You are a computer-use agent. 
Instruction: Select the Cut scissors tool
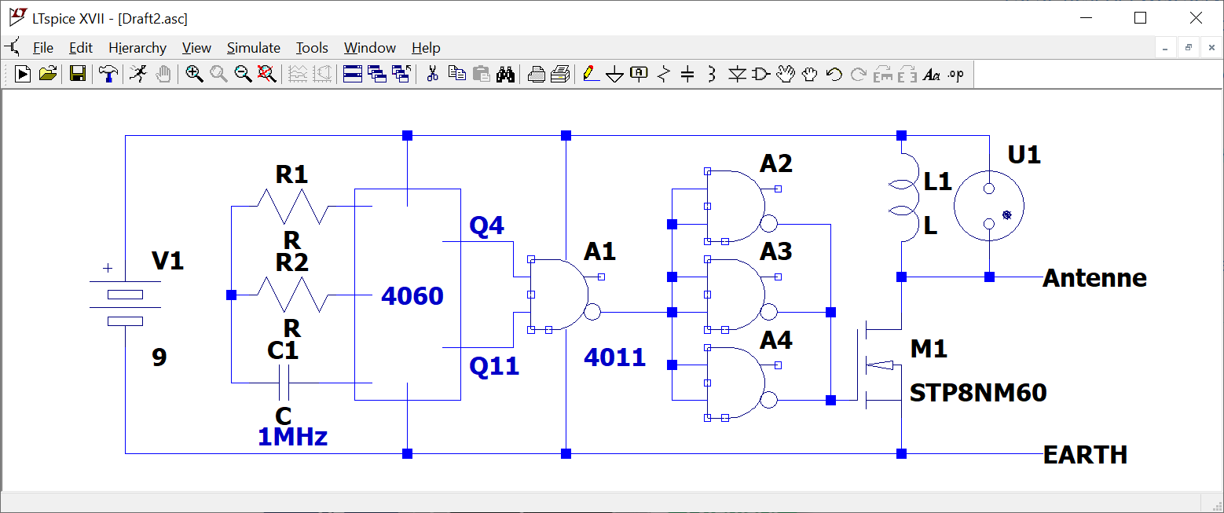click(432, 74)
